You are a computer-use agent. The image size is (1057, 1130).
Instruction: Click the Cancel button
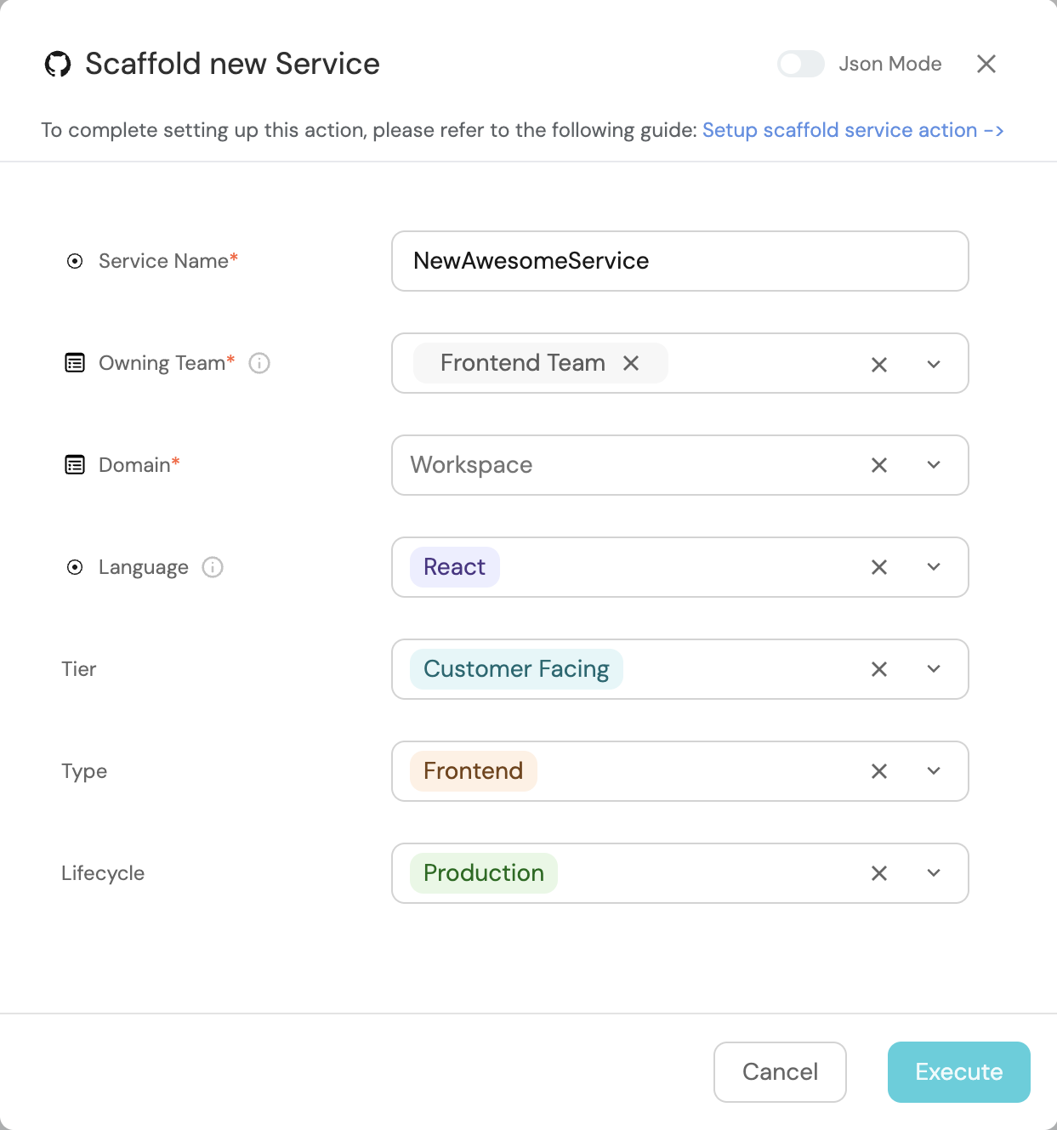click(x=780, y=1072)
